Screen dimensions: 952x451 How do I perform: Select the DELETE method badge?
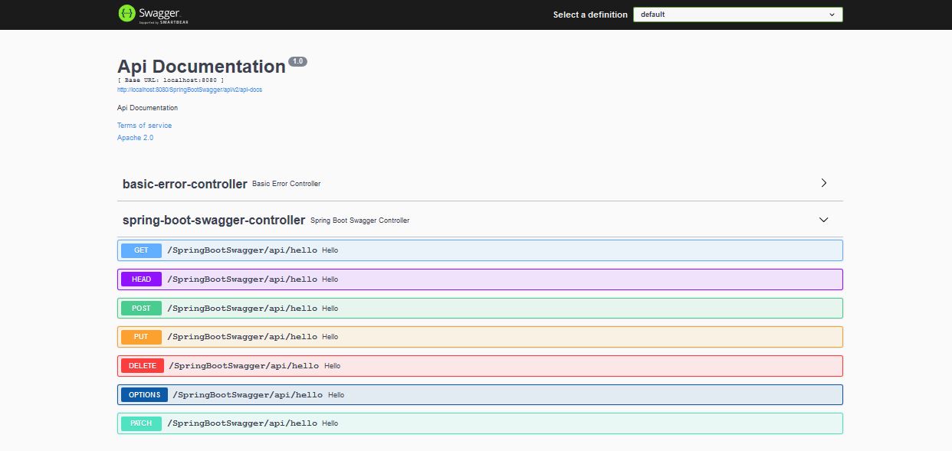[x=141, y=365]
